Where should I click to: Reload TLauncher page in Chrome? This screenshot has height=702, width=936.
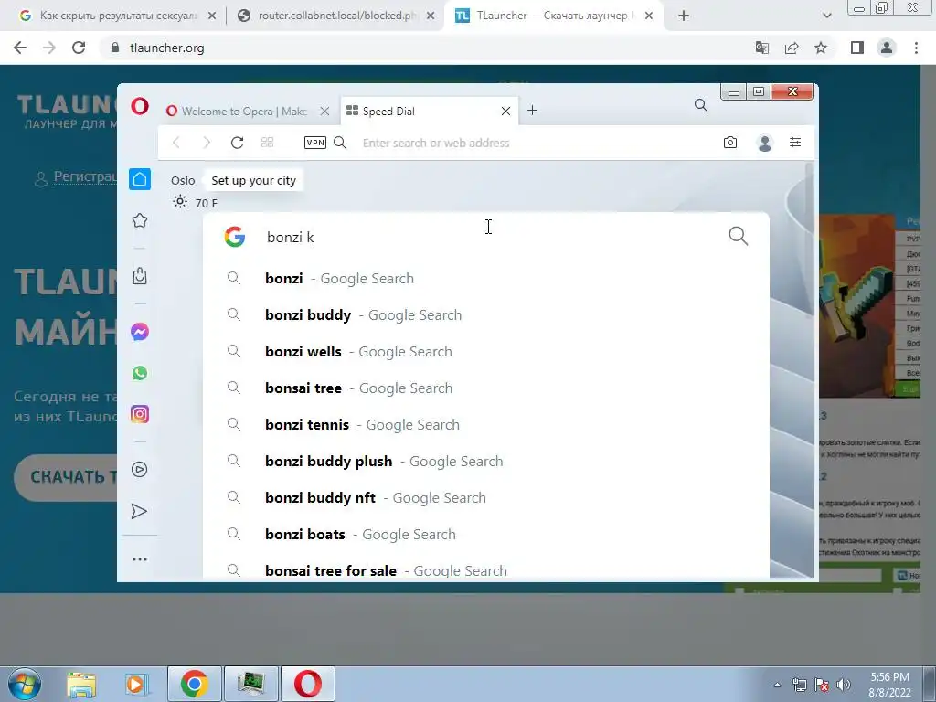(x=79, y=48)
